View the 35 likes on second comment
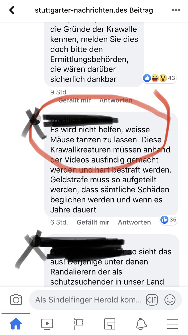Screen dimensions: 188x335 pos(169,220)
